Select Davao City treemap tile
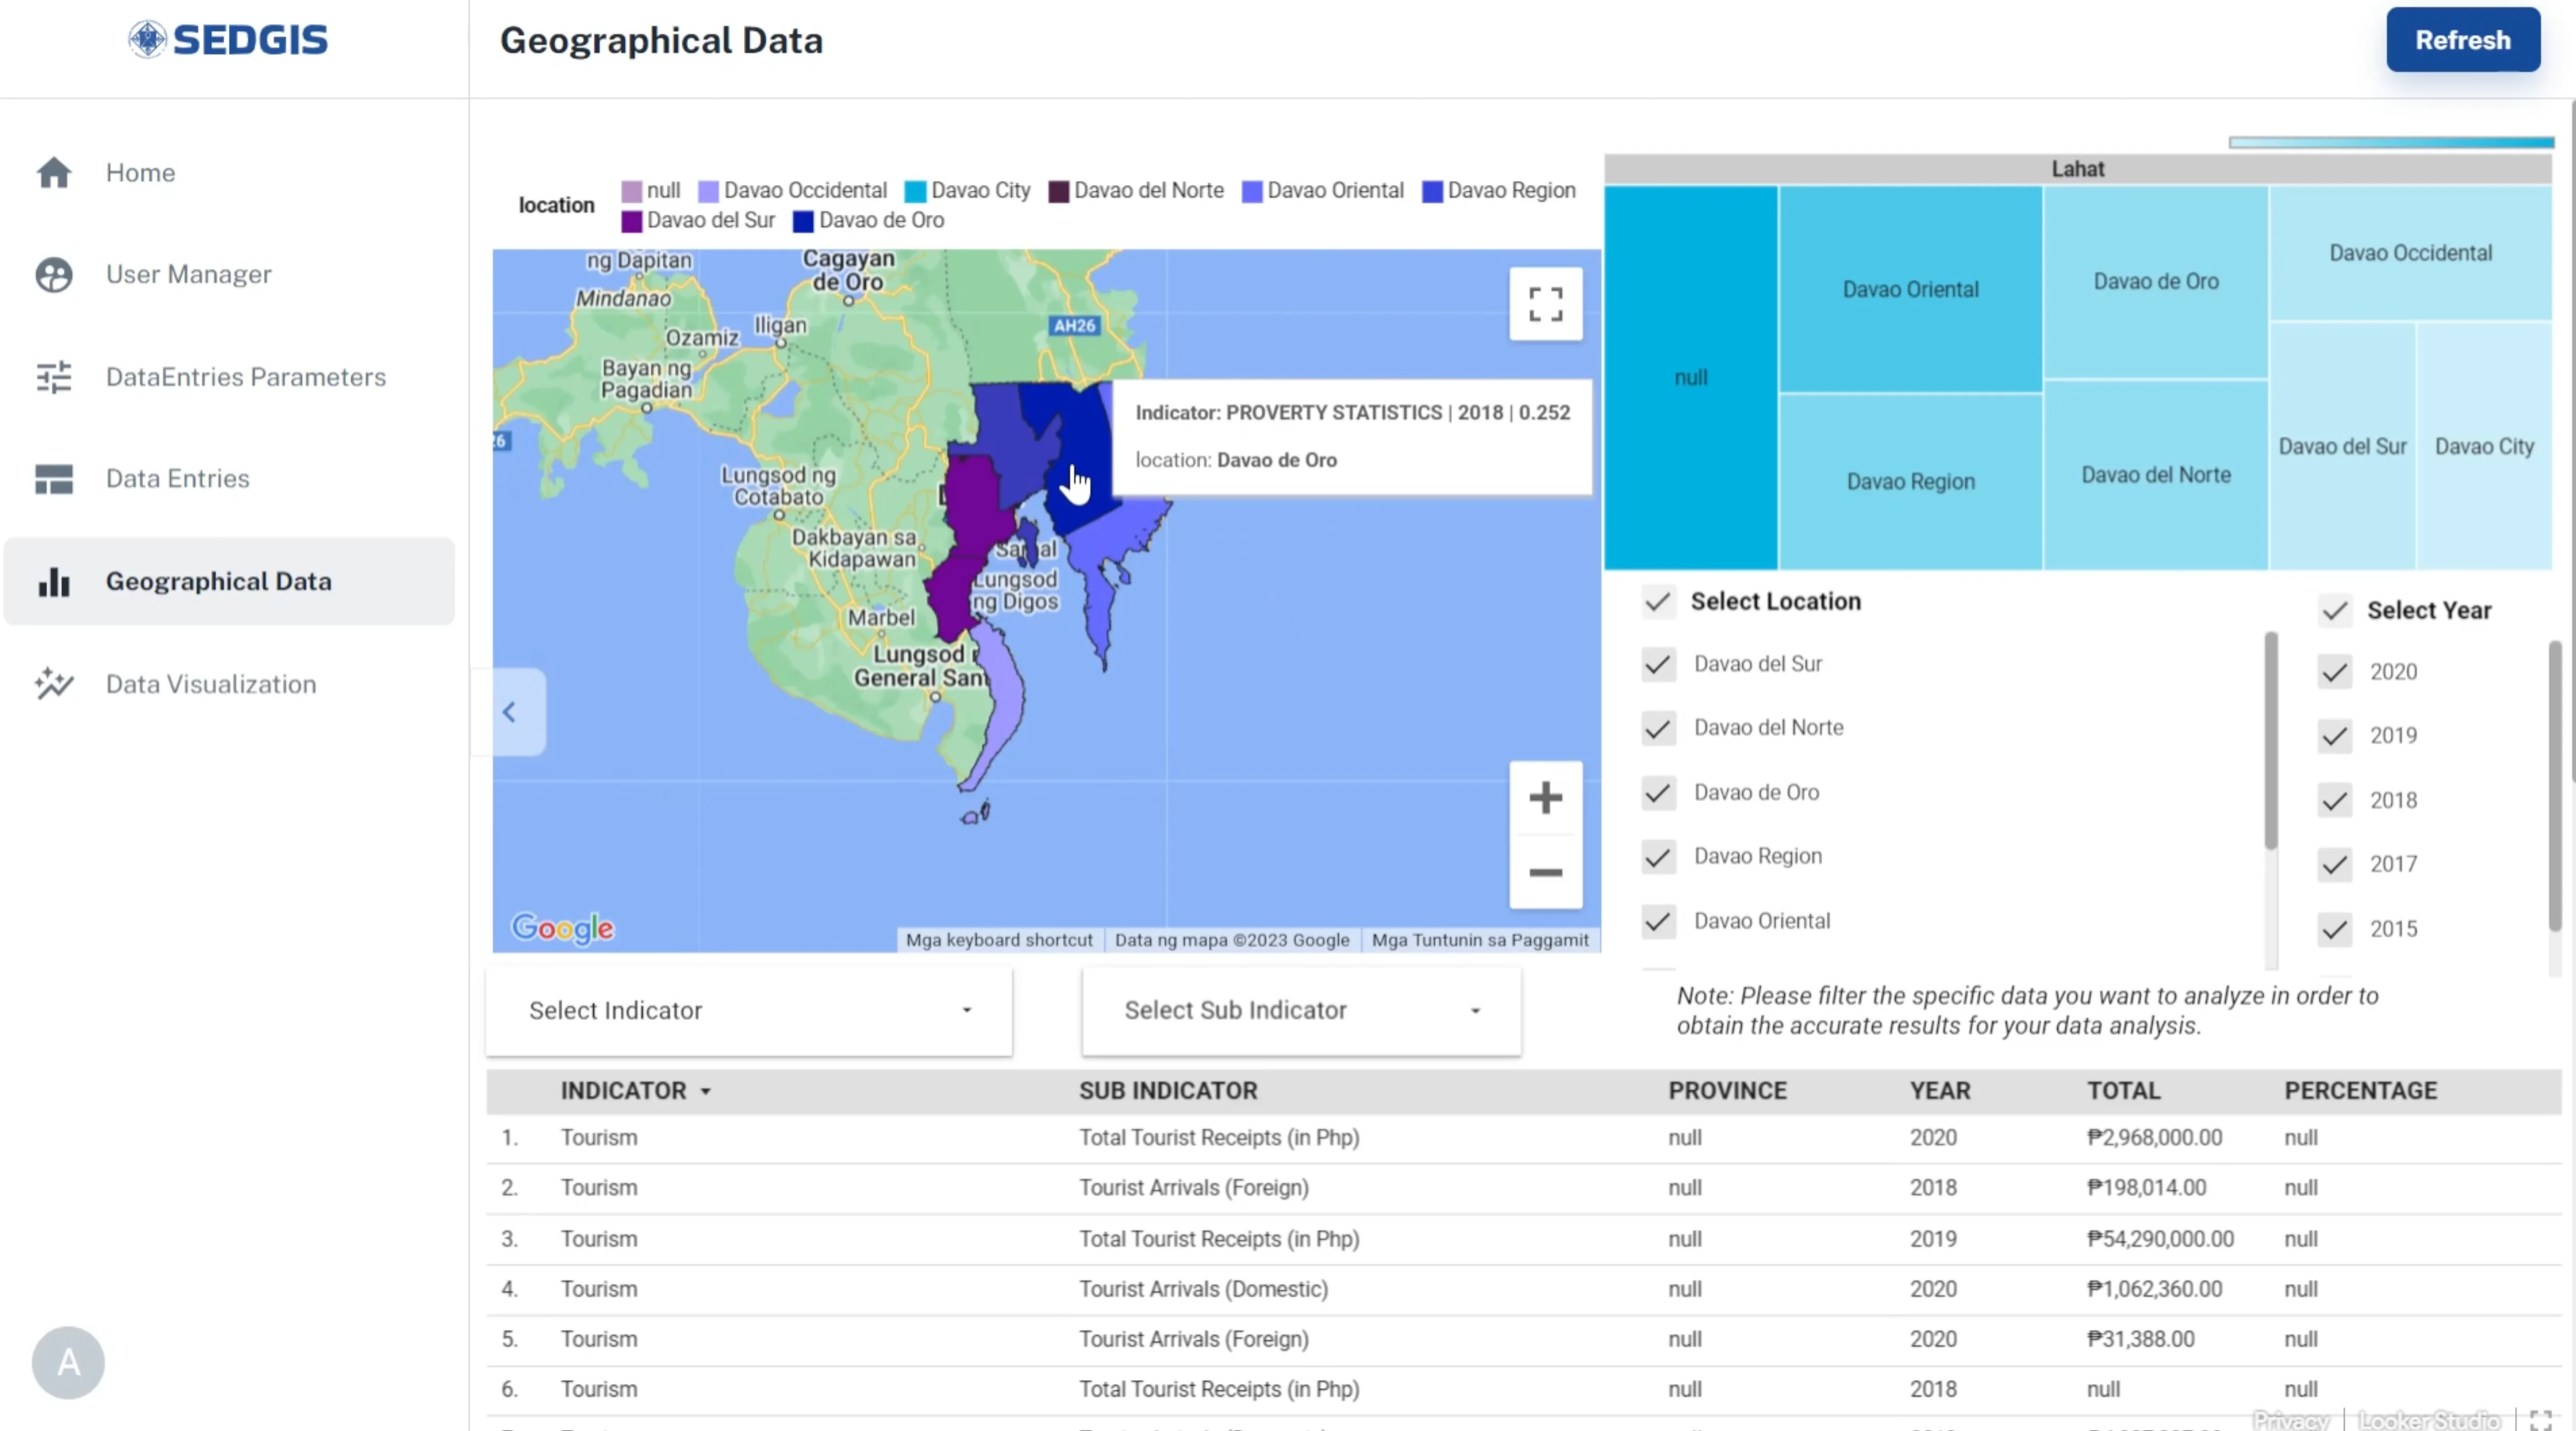 2484,446
